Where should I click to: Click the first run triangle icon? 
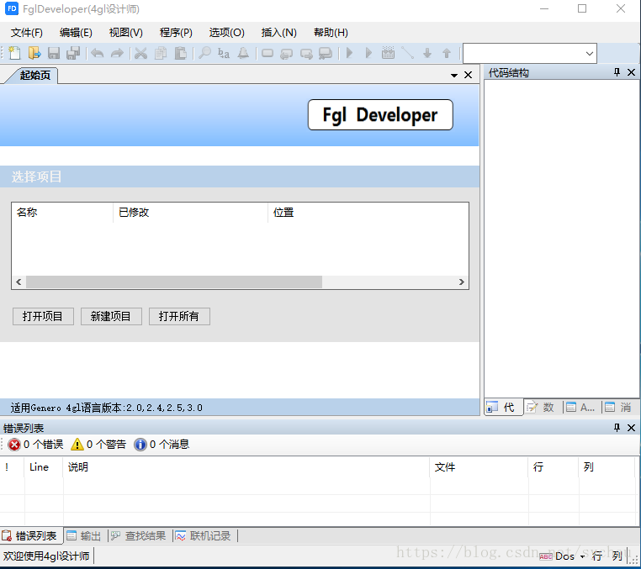349,53
